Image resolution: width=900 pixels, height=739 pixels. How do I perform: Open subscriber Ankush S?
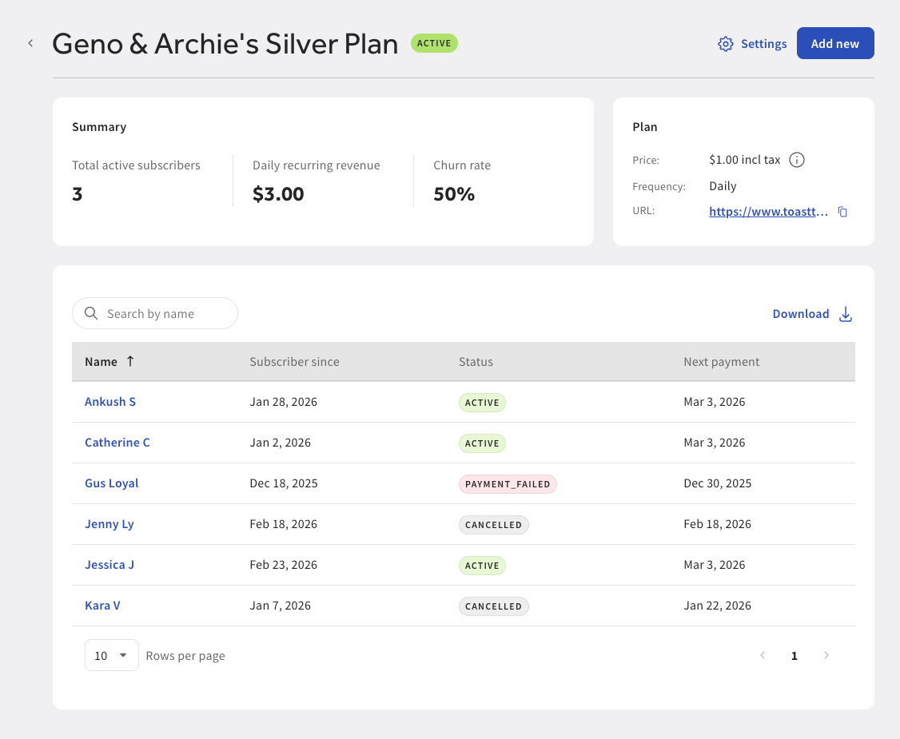[x=110, y=402]
